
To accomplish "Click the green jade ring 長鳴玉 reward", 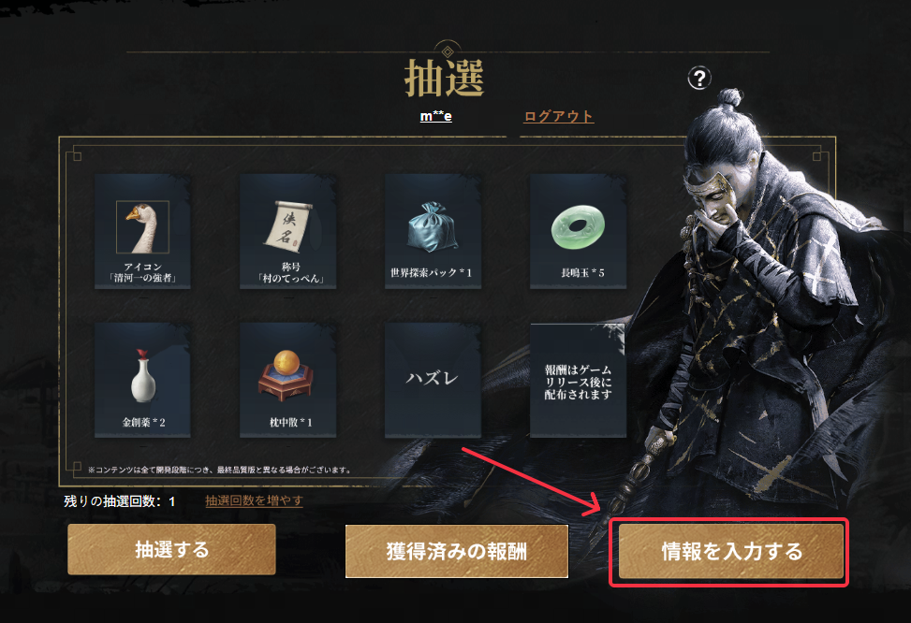I will (578, 231).
